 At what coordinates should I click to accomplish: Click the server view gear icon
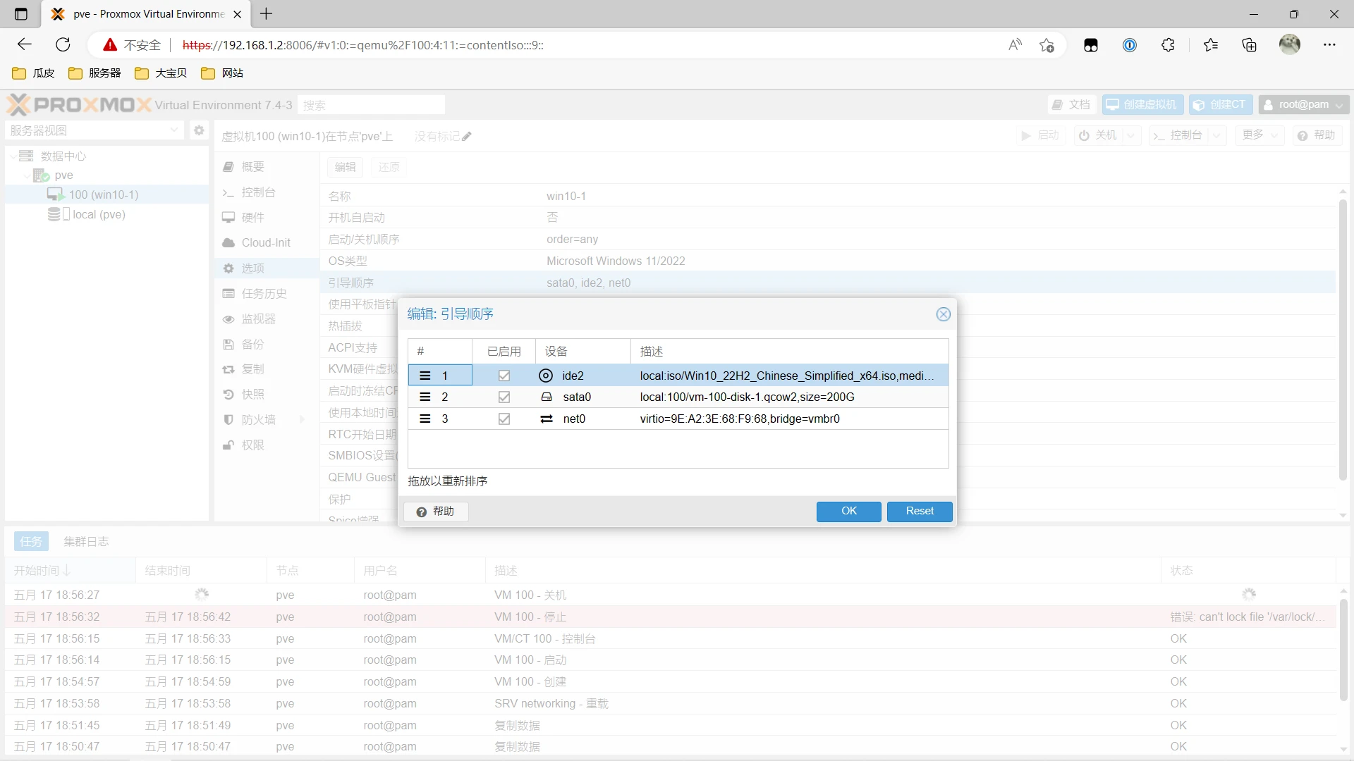[x=199, y=130]
